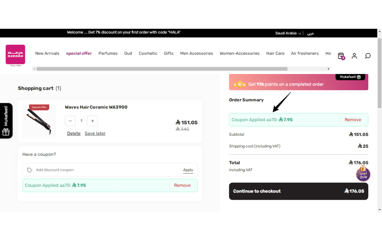Image resolution: width=382 pixels, height=241 pixels.
Task: Open the special offer menu
Action: (x=79, y=53)
